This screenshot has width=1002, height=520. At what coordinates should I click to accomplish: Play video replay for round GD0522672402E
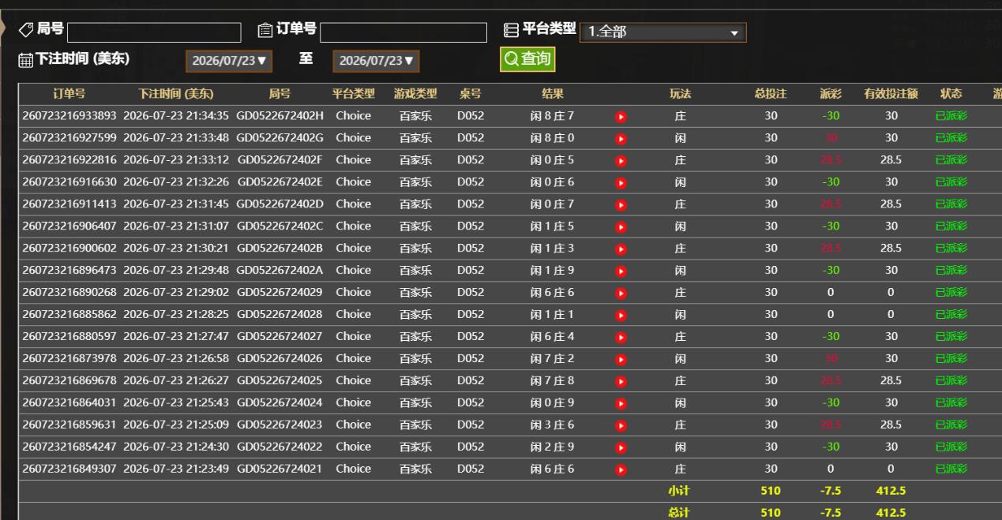[x=621, y=183]
